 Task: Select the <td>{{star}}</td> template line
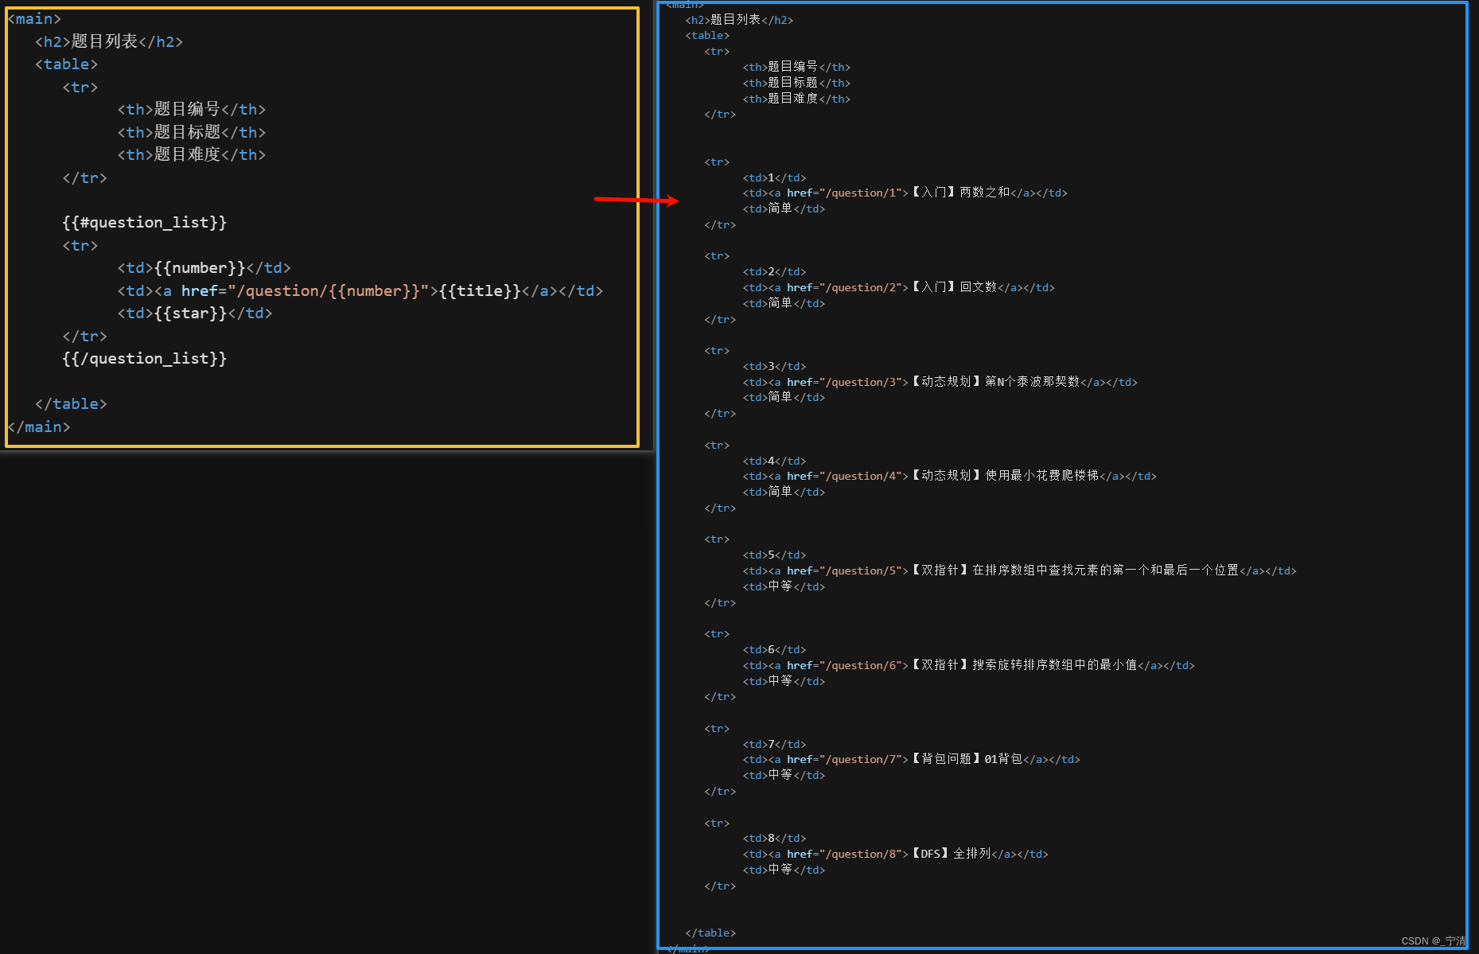pyautogui.click(x=195, y=313)
